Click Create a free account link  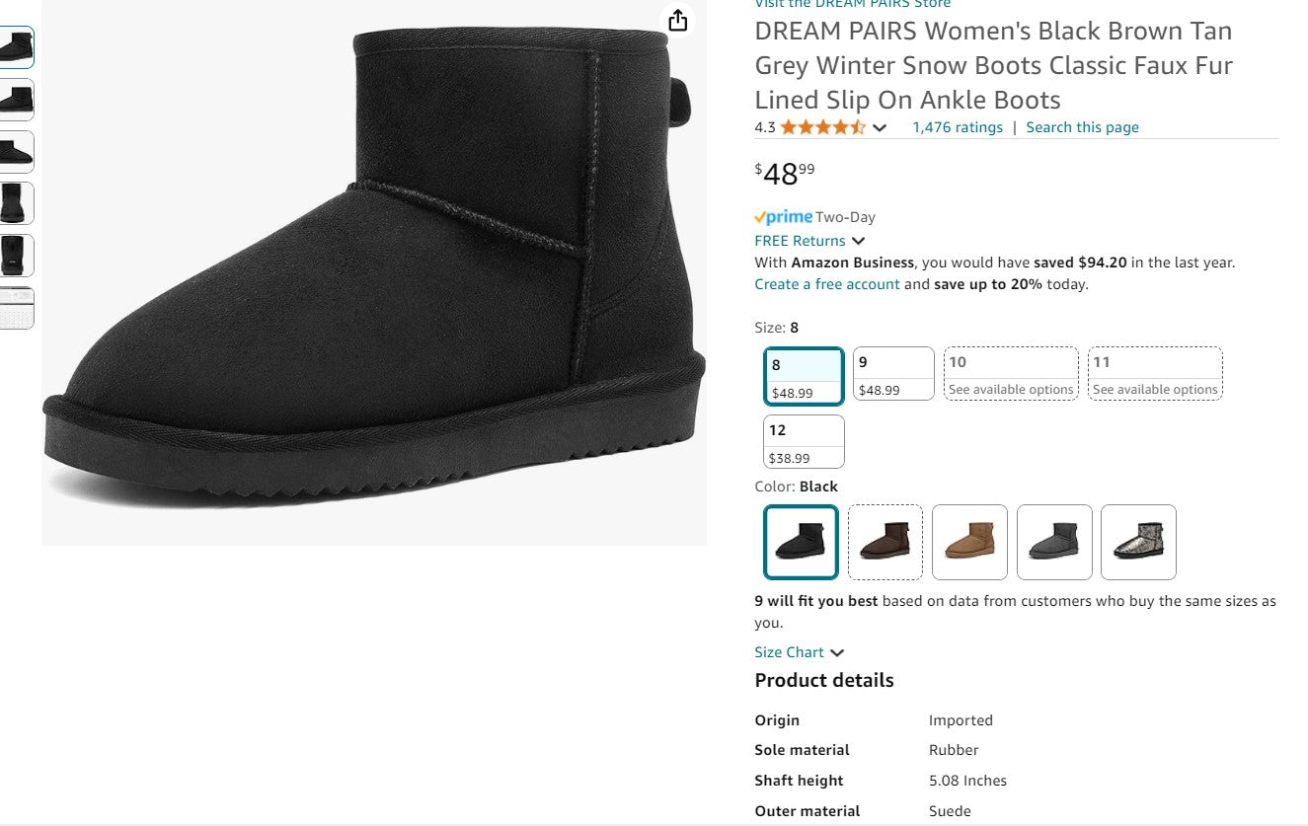pos(826,283)
